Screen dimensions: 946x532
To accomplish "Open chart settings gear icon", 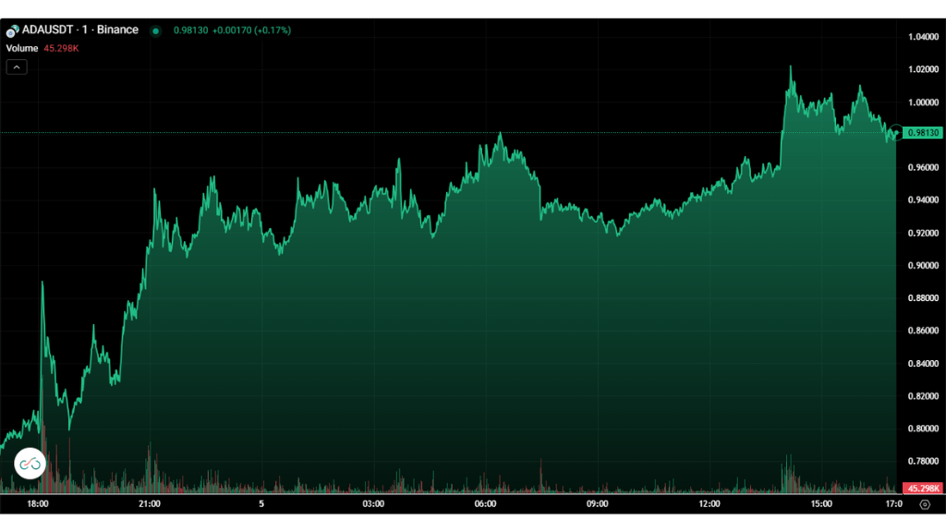I will pyautogui.click(x=924, y=504).
